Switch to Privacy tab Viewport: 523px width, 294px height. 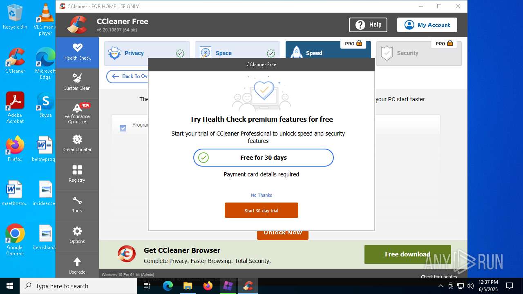[x=147, y=53]
